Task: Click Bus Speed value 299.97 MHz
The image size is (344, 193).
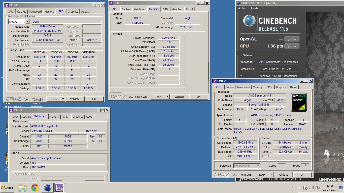Action: (245, 152)
